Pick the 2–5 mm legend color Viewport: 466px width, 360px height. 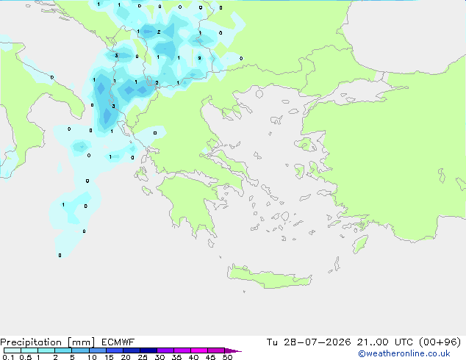click(x=63, y=350)
